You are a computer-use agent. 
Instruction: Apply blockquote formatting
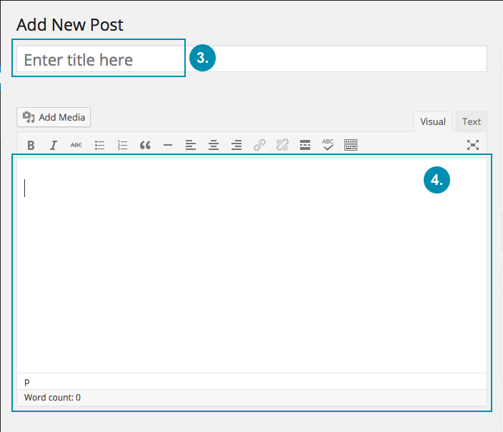pos(145,145)
